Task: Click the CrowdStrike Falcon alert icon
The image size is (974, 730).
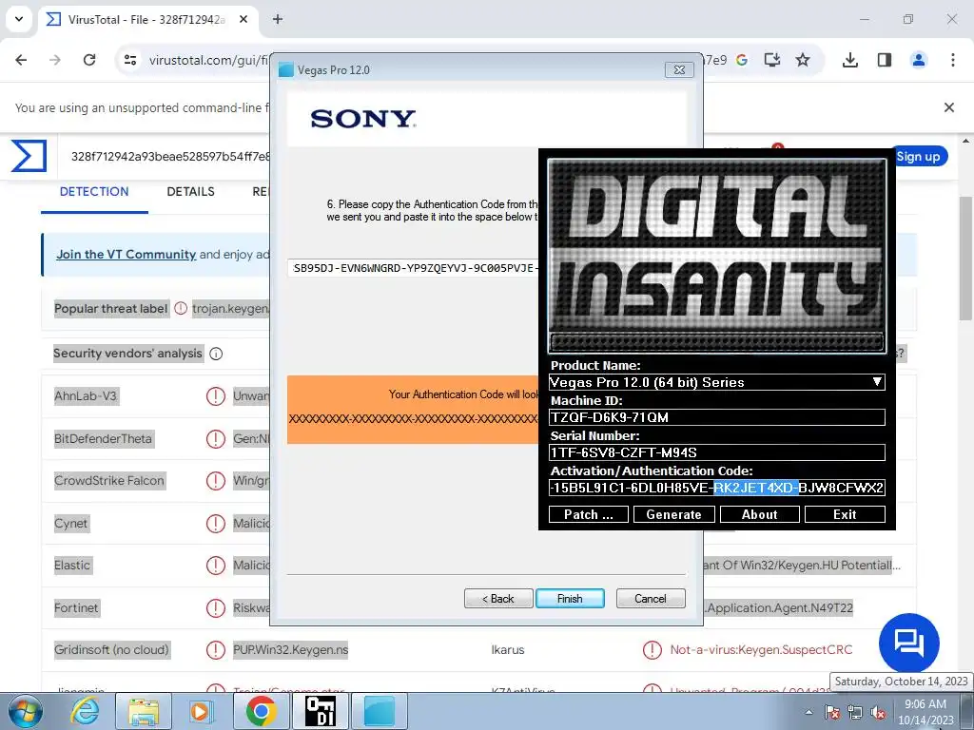Action: [216, 480]
